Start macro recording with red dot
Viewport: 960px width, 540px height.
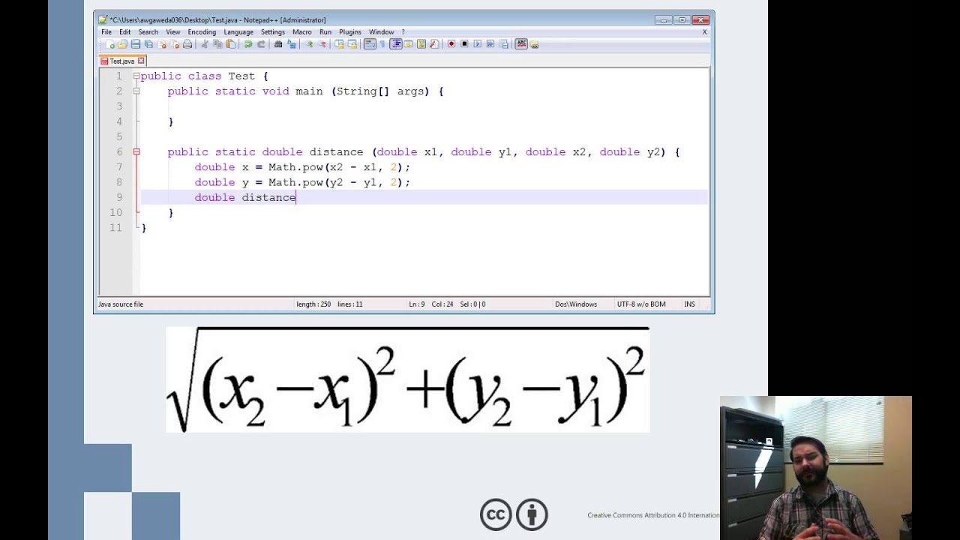451,44
